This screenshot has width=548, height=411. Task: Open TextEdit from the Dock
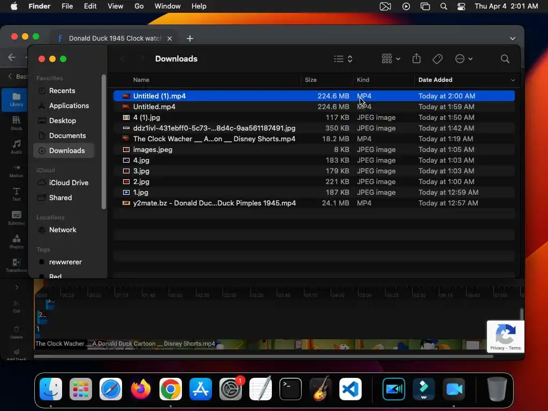261,389
